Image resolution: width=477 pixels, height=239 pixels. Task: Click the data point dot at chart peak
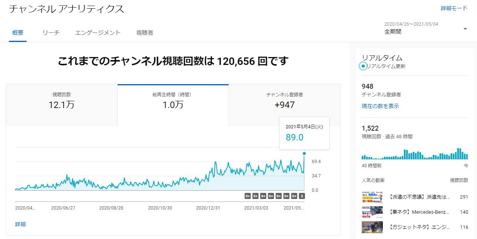point(304,153)
